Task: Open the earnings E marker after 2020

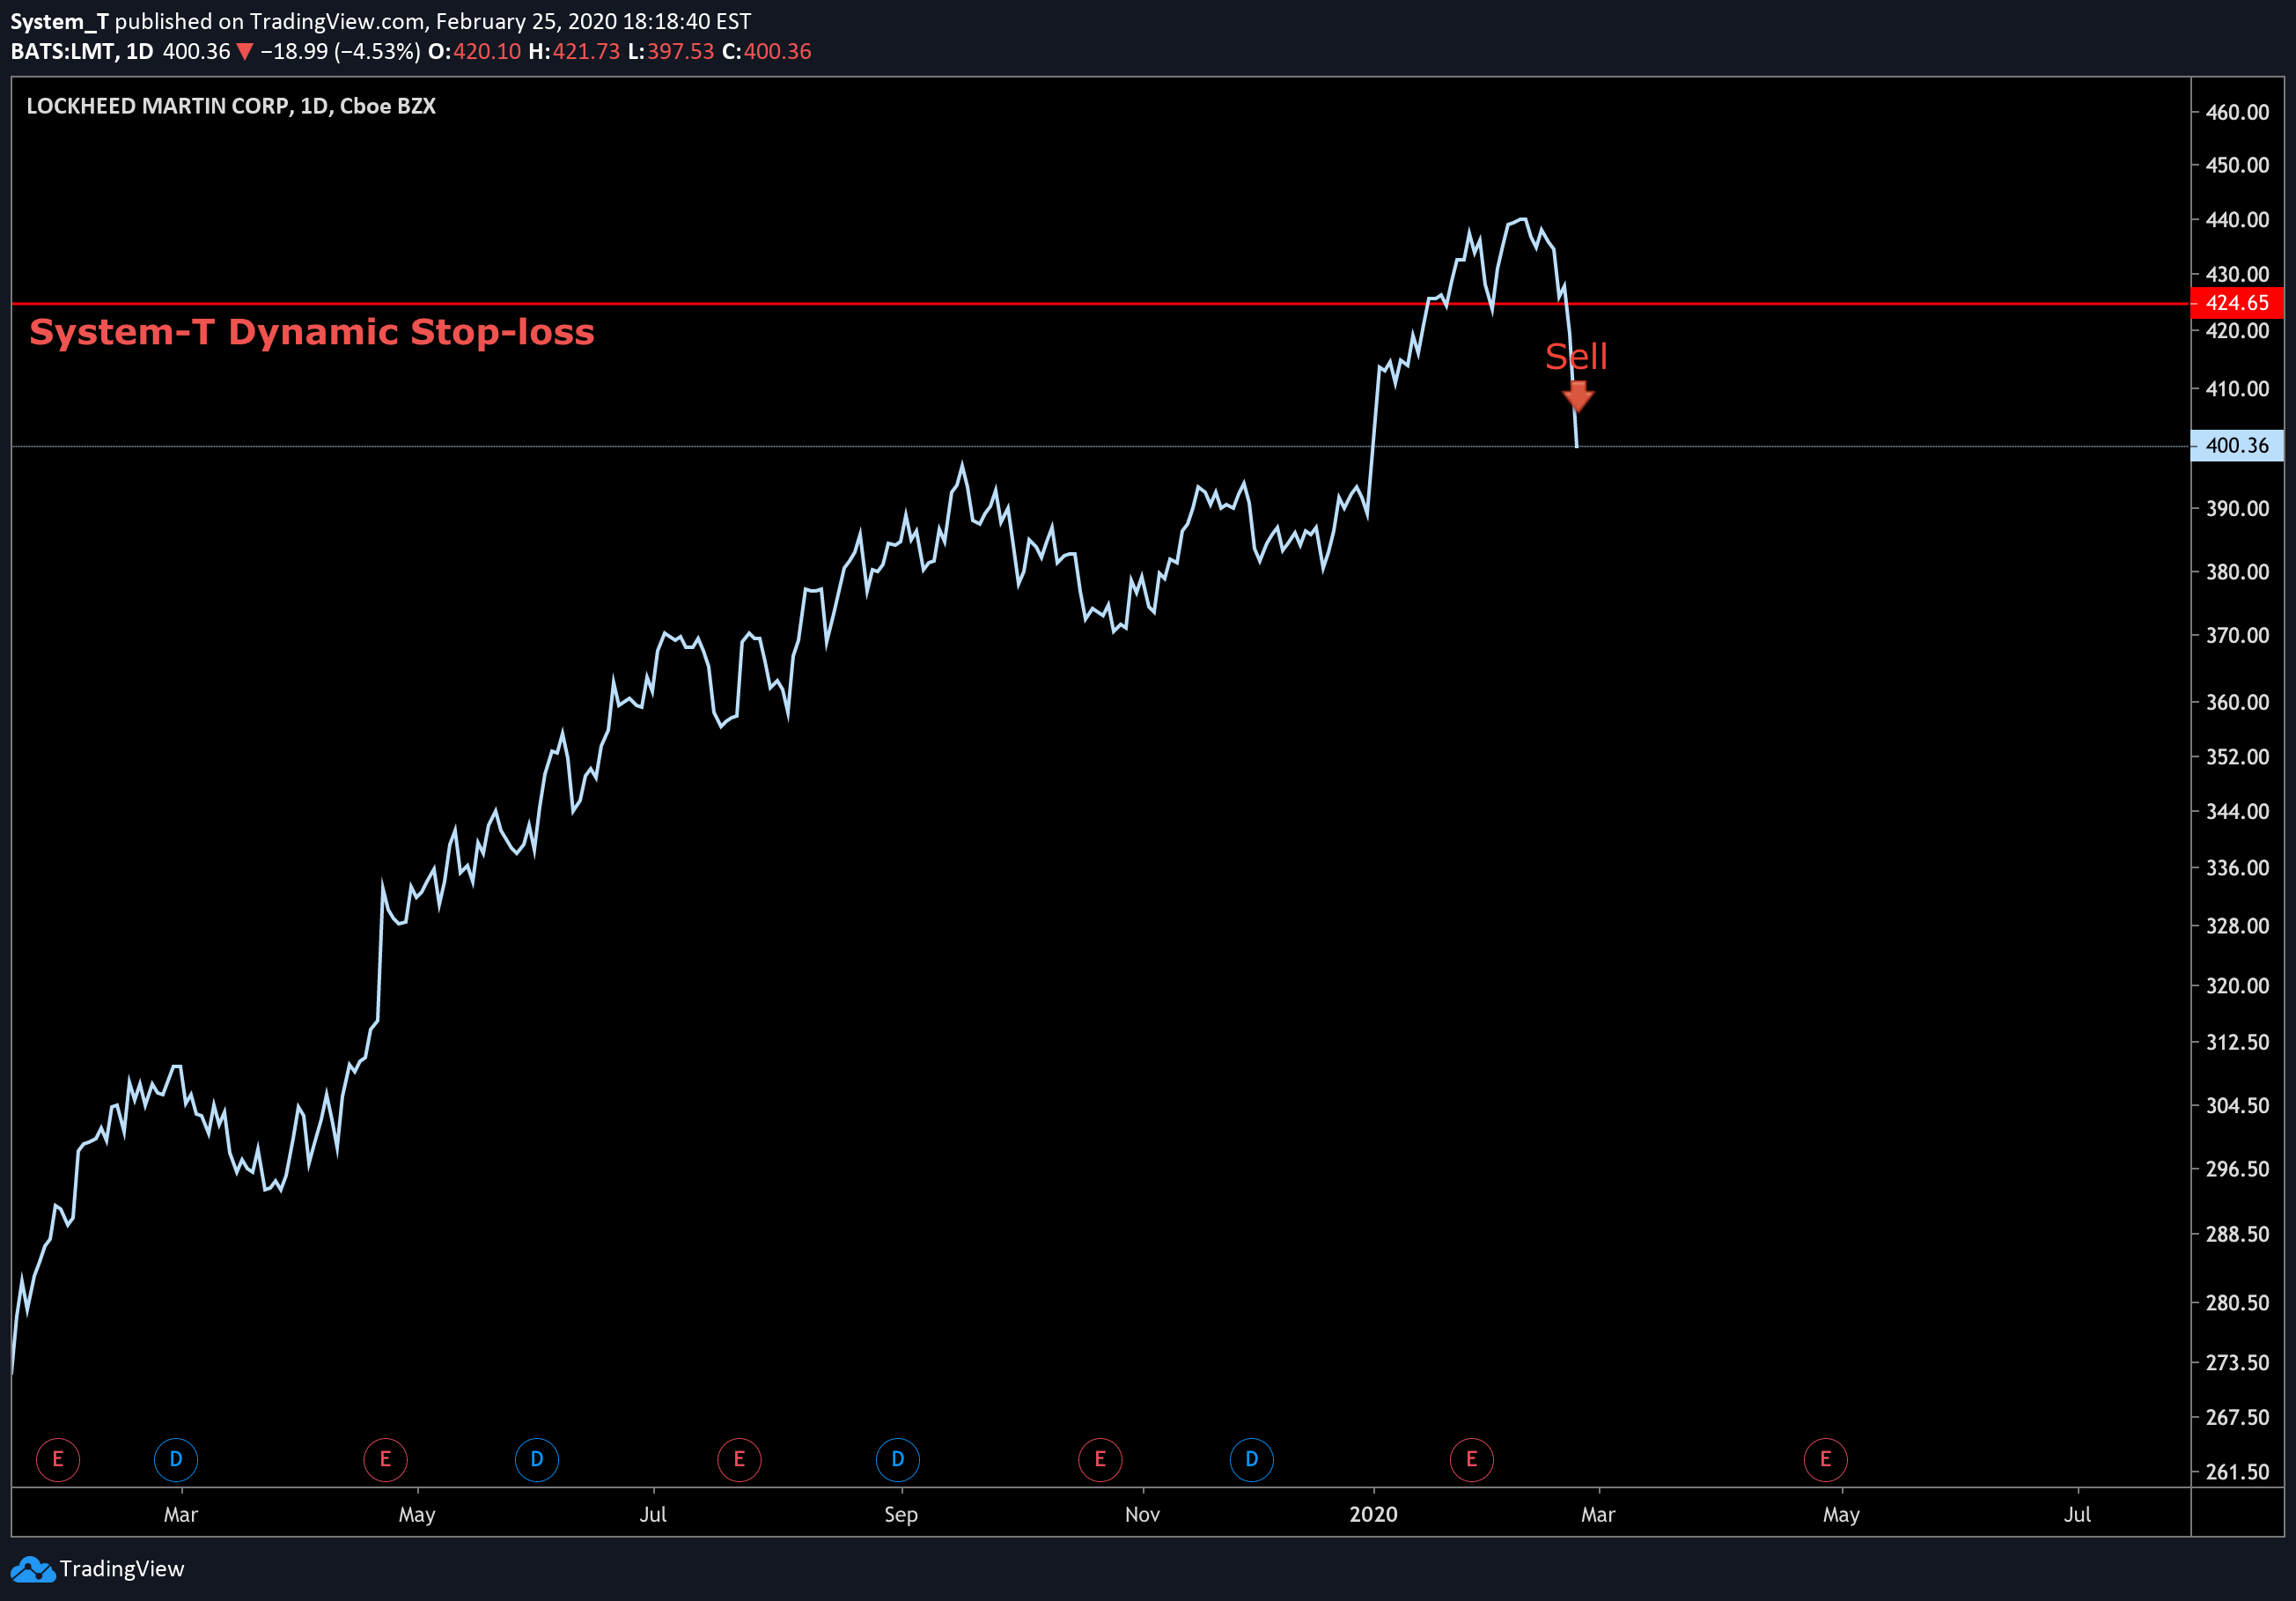Action: click(x=1472, y=1459)
